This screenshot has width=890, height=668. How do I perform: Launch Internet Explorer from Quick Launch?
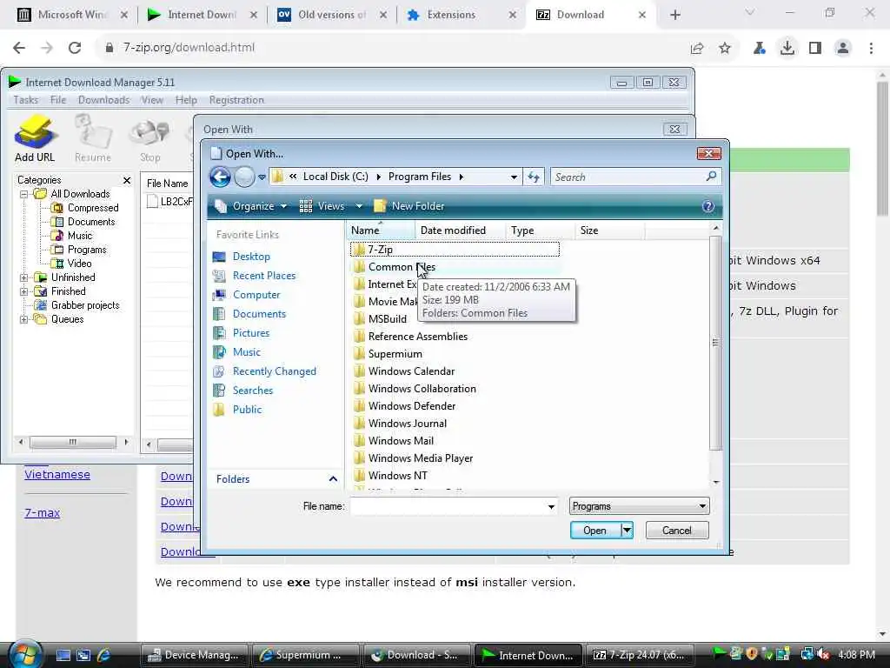(104, 655)
